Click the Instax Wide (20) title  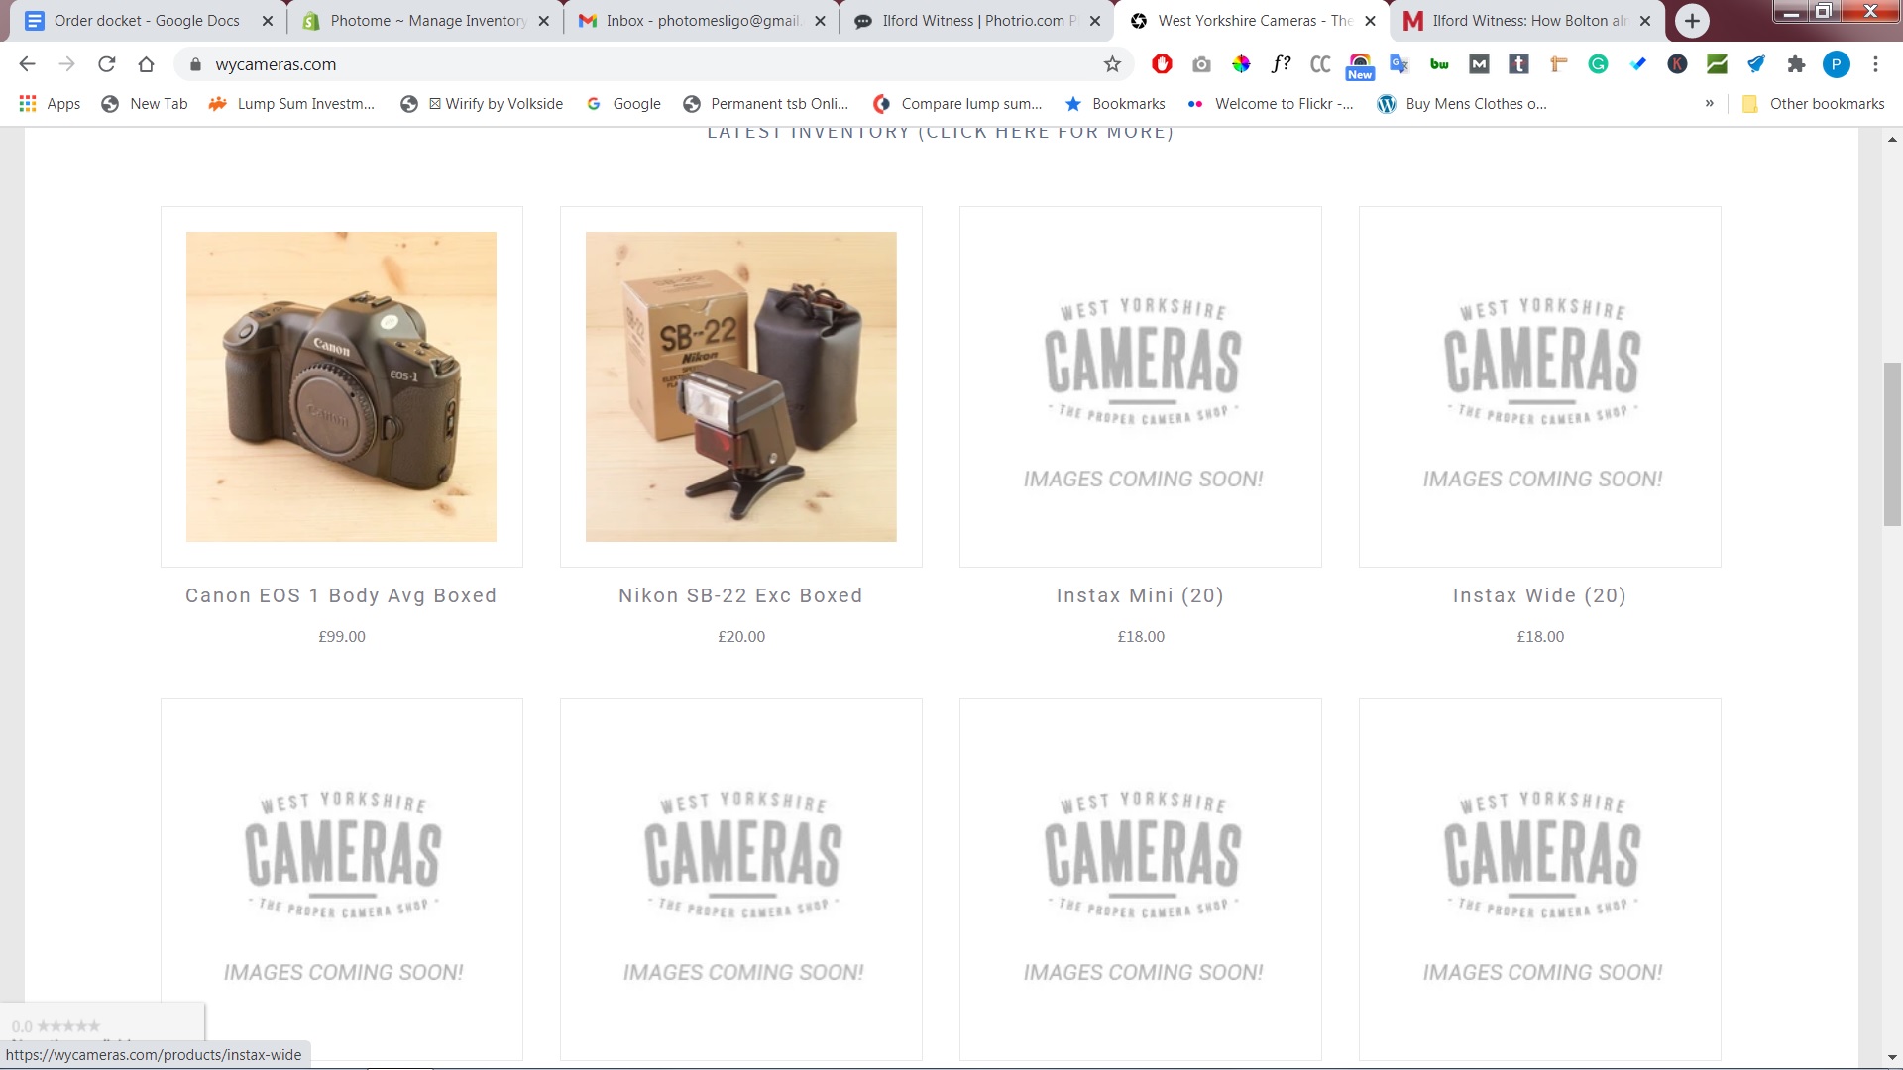1540,595
